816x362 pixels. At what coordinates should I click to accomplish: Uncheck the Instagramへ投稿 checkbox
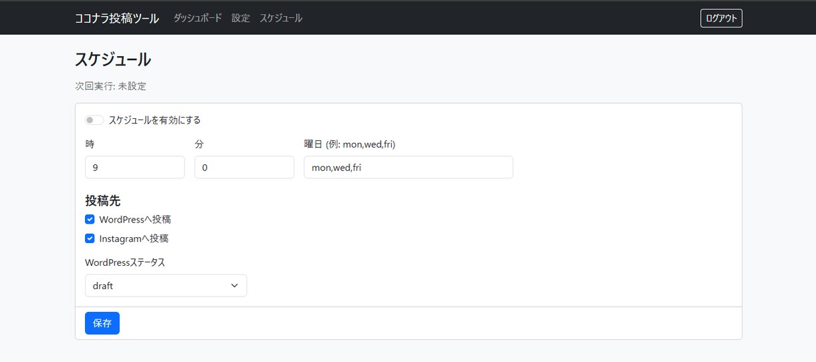coord(90,238)
